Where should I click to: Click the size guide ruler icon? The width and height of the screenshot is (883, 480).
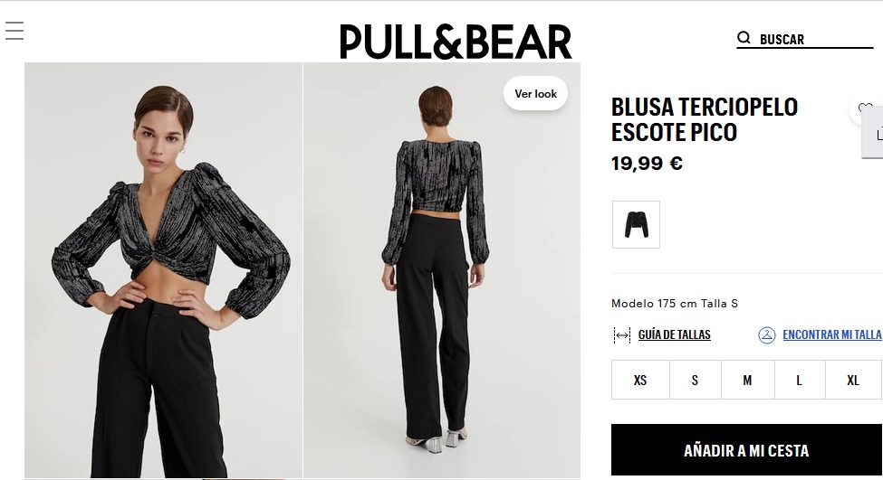pos(621,335)
